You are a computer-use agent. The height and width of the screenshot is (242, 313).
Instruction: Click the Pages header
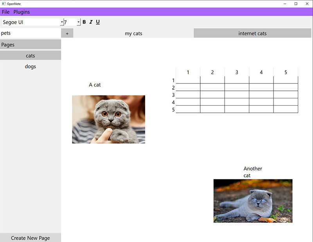(31, 44)
